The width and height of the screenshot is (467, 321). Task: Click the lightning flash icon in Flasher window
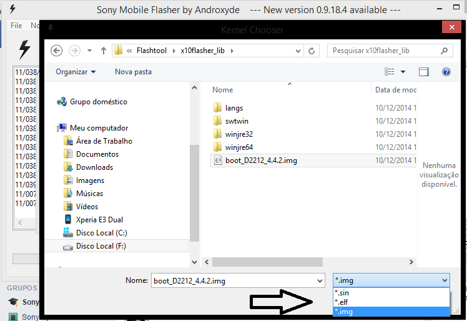point(24,49)
